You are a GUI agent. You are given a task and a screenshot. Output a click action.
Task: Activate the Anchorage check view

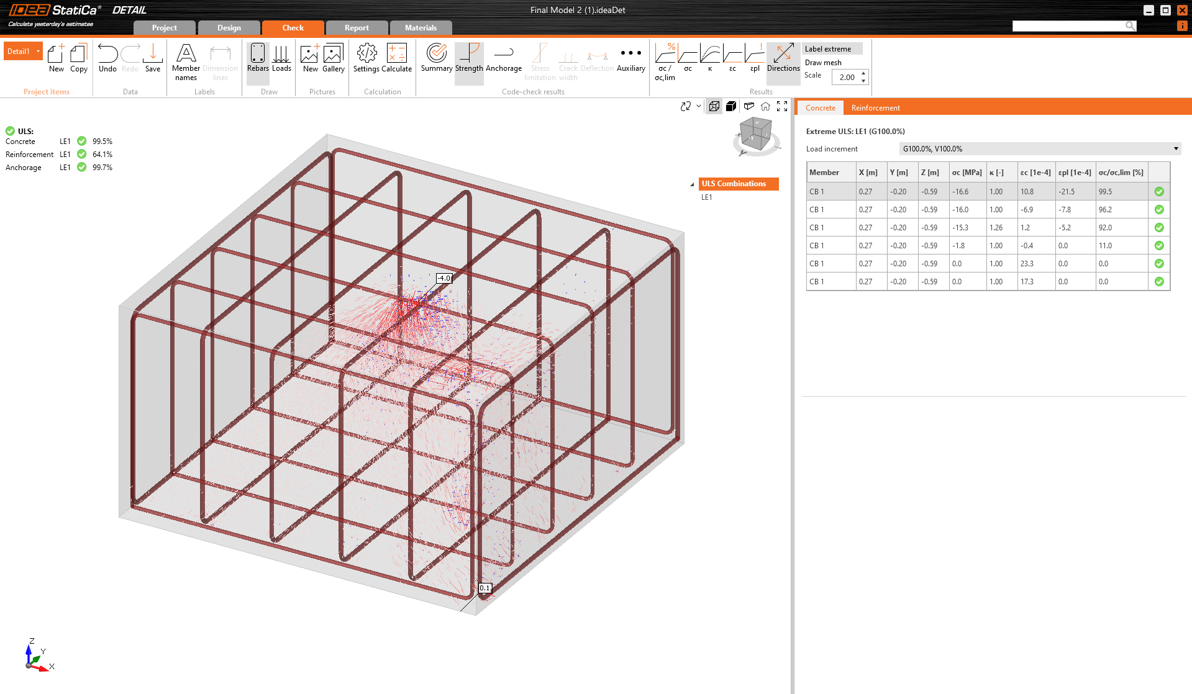point(504,59)
